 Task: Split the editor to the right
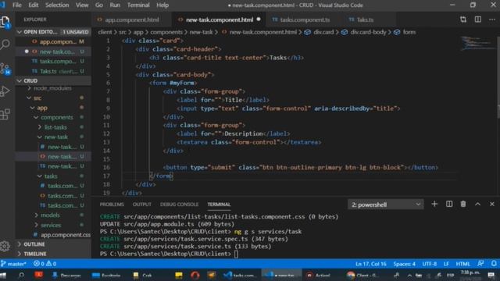coord(477,20)
